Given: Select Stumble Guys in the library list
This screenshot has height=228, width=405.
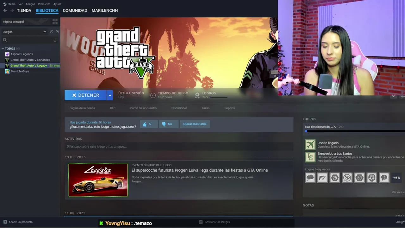Looking at the screenshot, I should [20, 71].
